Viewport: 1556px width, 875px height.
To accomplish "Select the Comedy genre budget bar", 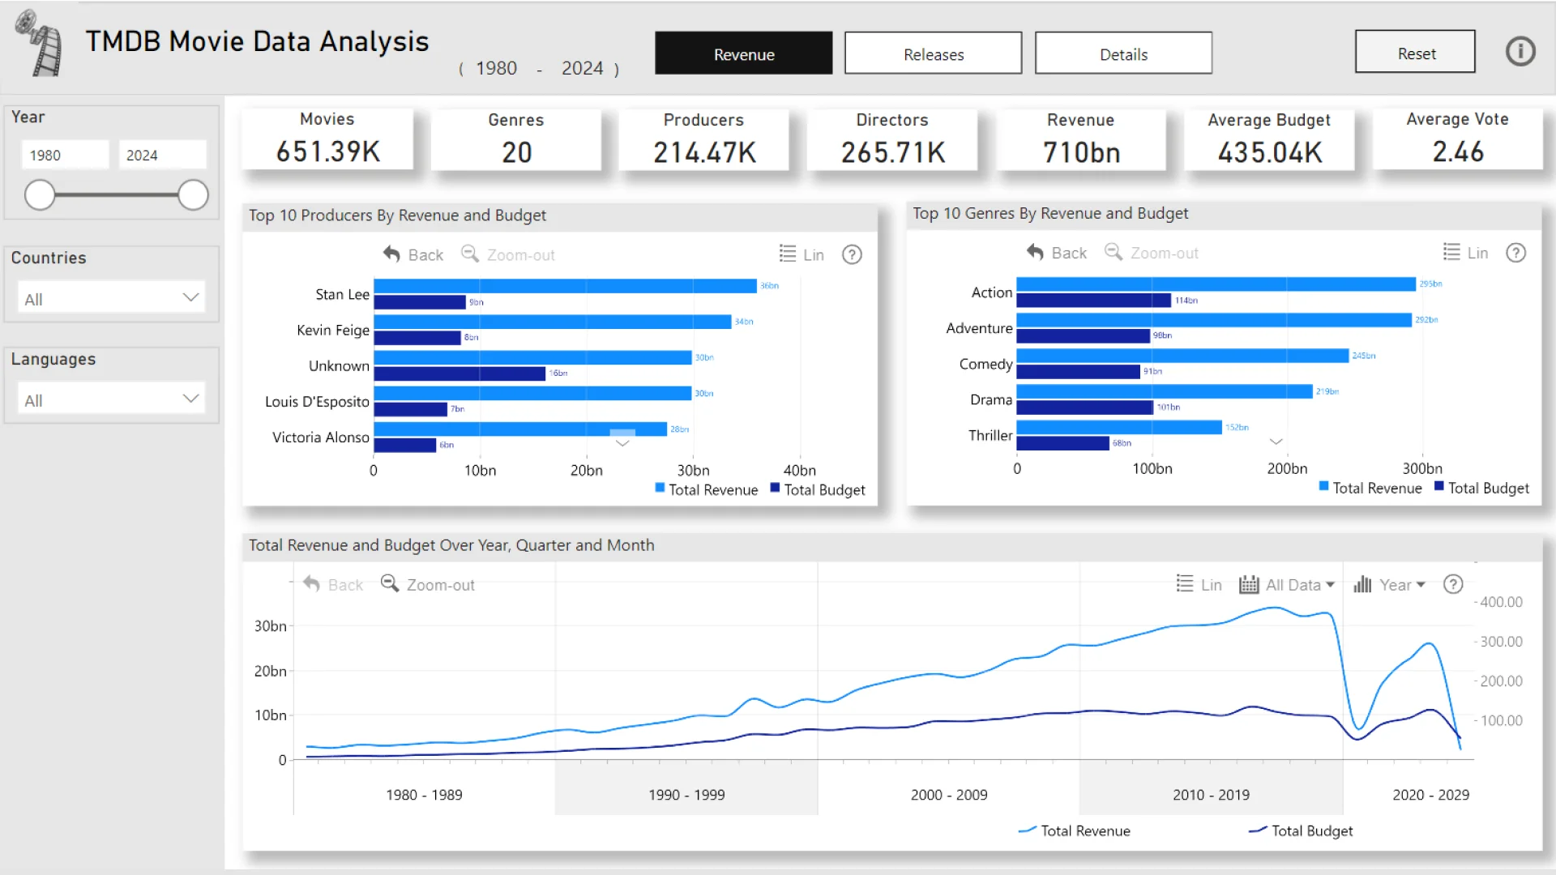I will (1079, 372).
